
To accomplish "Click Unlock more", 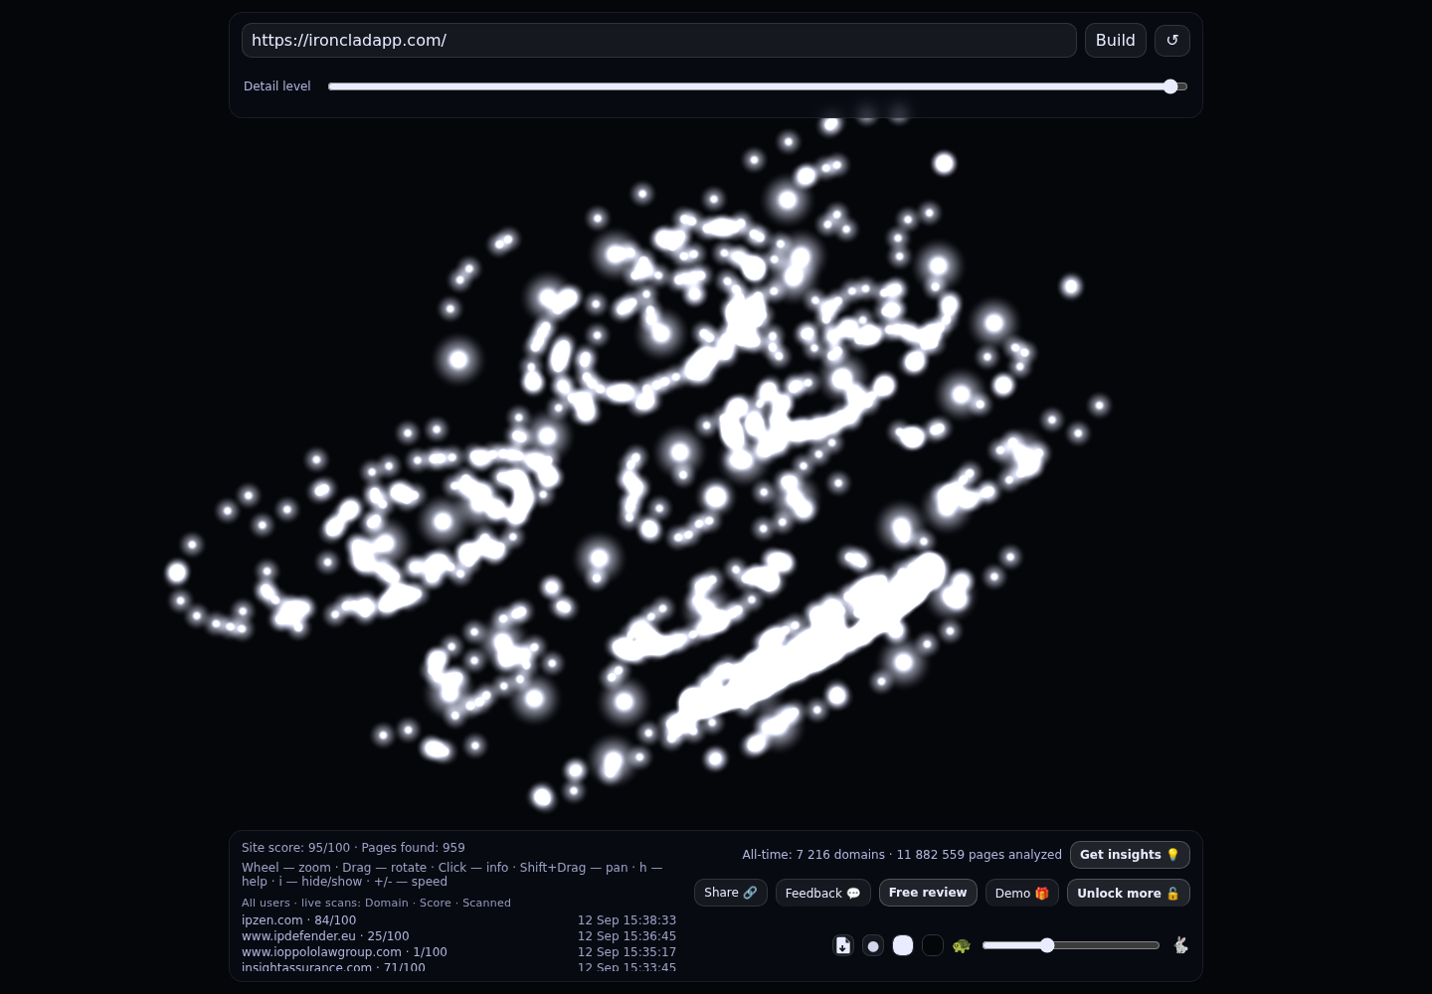I will 1129,893.
